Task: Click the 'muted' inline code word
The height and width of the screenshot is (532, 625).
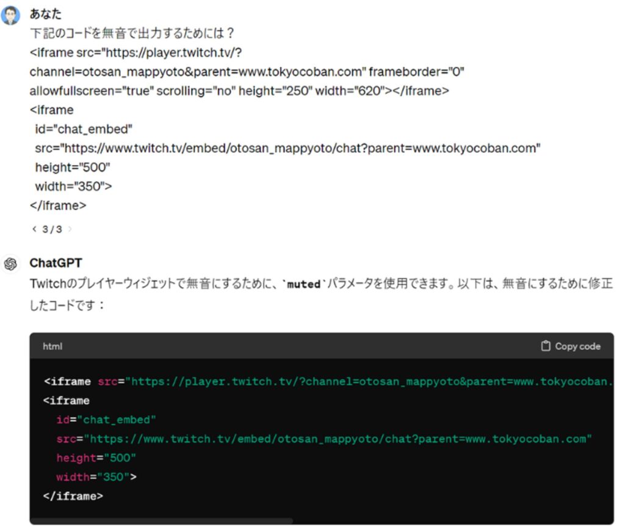Action: [x=304, y=284]
